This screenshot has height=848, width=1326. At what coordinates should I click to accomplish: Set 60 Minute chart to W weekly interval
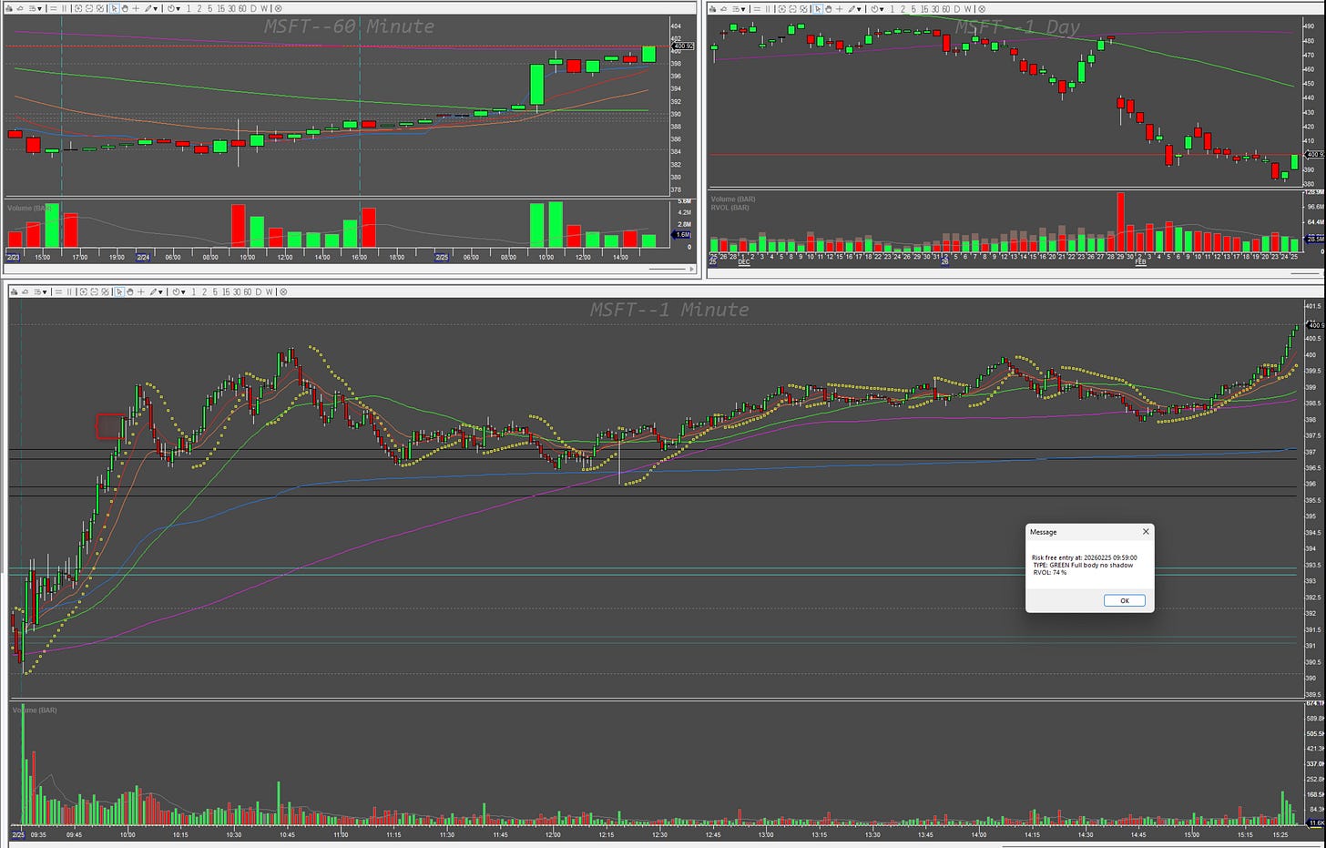pos(264,8)
